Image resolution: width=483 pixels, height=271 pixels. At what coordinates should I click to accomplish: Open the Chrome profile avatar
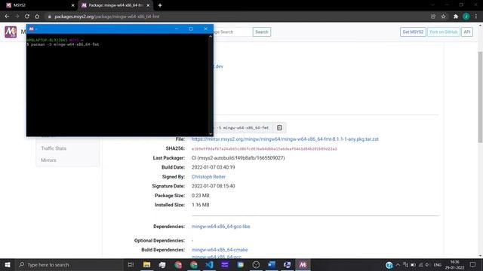coord(466,17)
